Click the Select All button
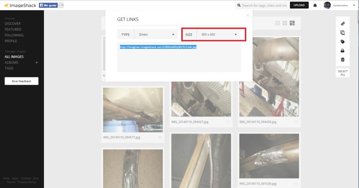This screenshot has width=359, height=188. click(342, 73)
